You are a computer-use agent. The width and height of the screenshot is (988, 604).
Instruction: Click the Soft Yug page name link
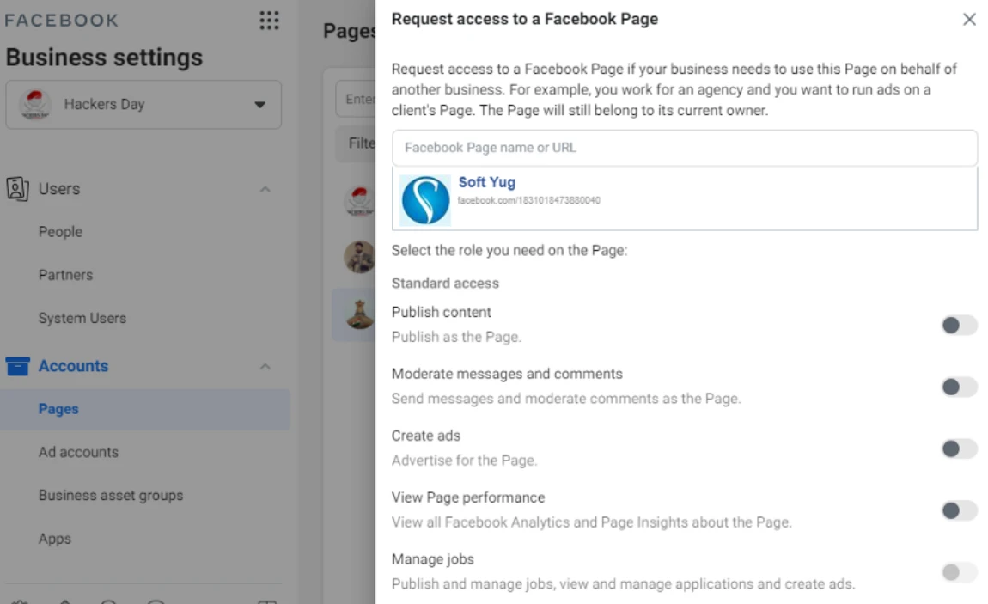click(486, 182)
